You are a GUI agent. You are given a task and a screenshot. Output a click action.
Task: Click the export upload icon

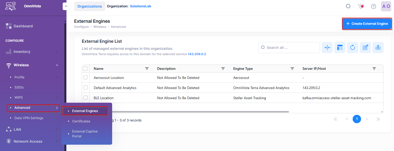[378, 48]
